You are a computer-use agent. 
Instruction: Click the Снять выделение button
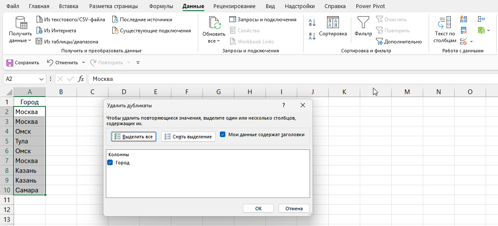click(188, 137)
